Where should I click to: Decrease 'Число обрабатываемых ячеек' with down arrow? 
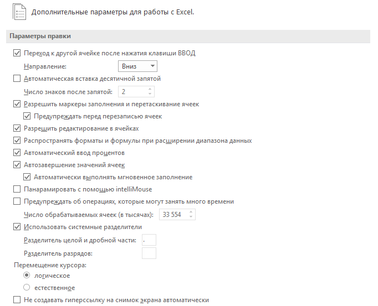pyautogui.click(x=192, y=217)
